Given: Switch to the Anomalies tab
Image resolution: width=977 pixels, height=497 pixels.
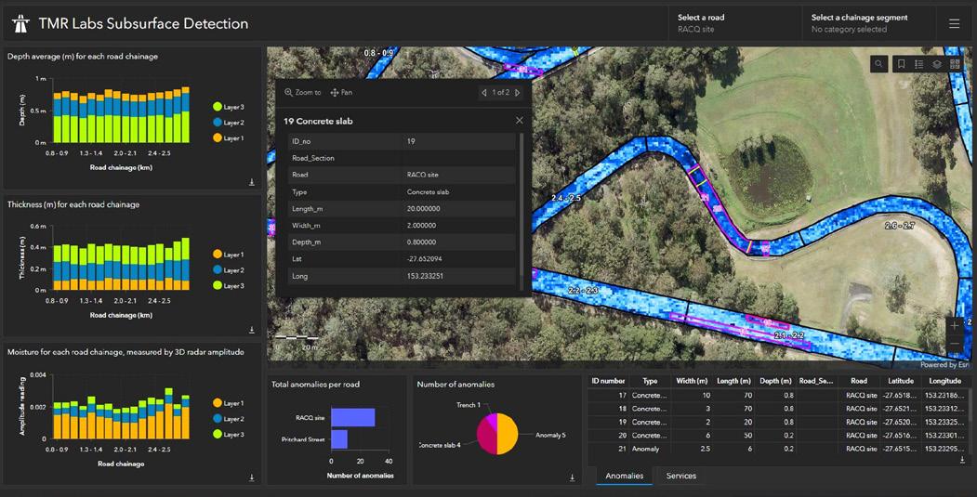Looking at the screenshot, I should point(625,476).
